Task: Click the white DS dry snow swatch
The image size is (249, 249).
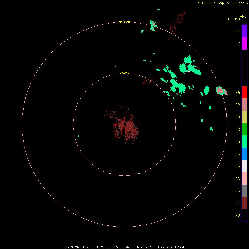Action: [244, 166]
